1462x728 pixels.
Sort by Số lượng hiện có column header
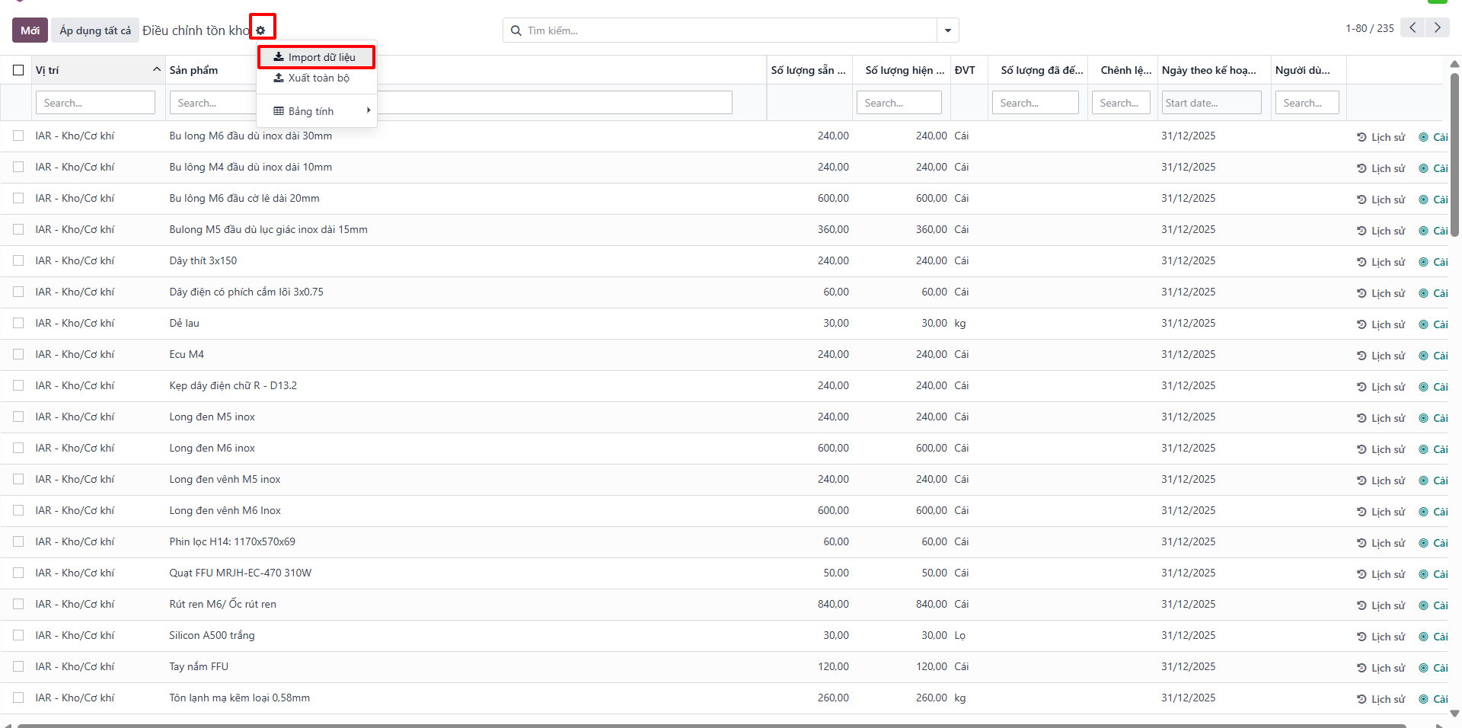902,70
